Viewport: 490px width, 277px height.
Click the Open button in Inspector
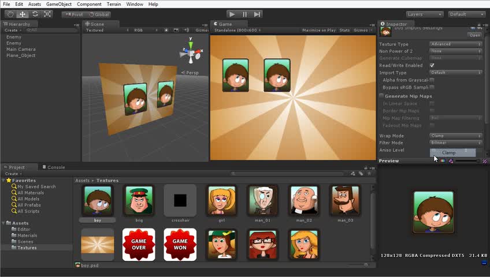coord(474,35)
